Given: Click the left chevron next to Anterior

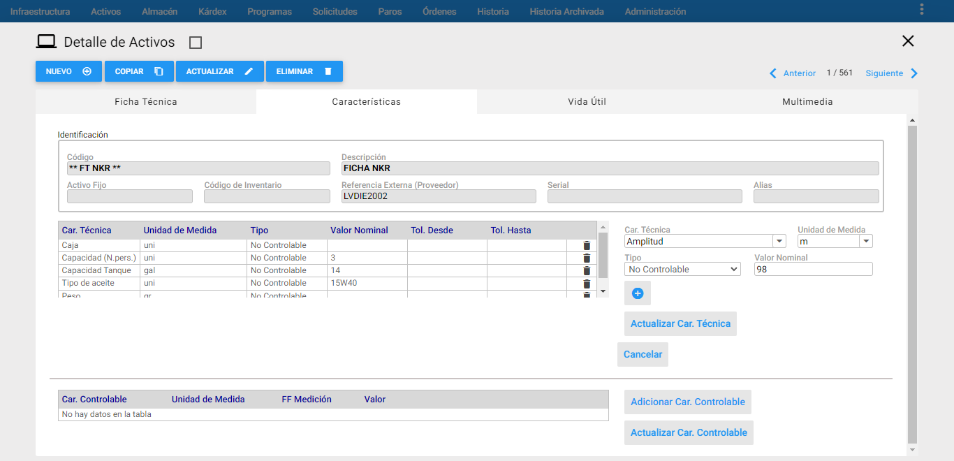Looking at the screenshot, I should [x=773, y=73].
